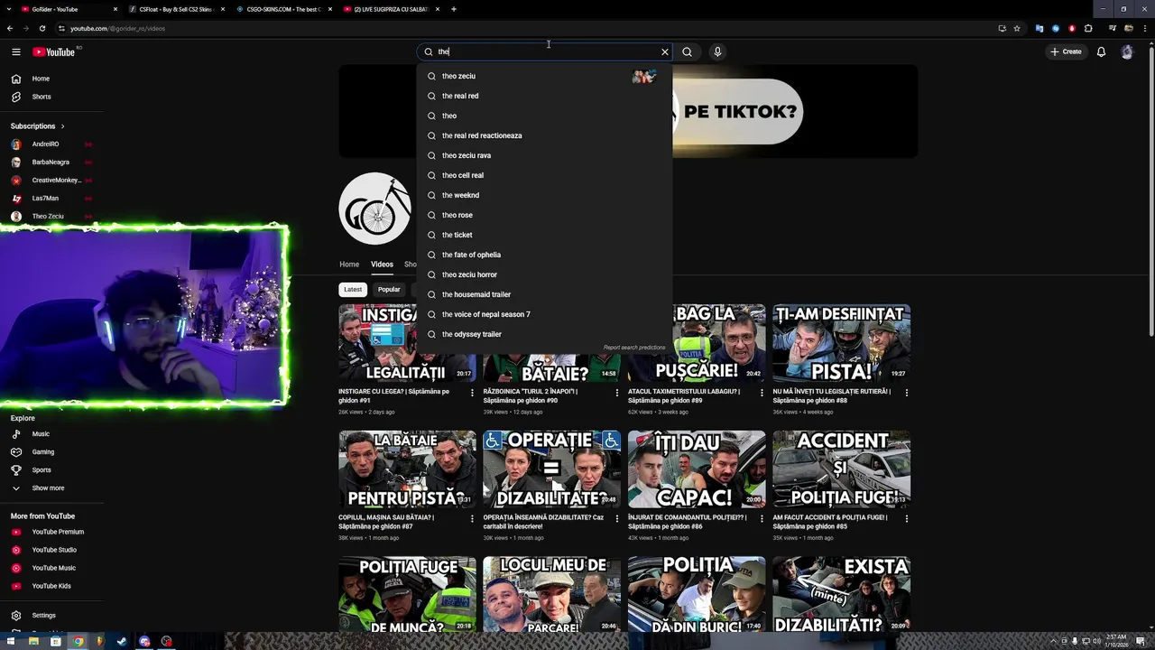Open the Create button menu

1066,51
